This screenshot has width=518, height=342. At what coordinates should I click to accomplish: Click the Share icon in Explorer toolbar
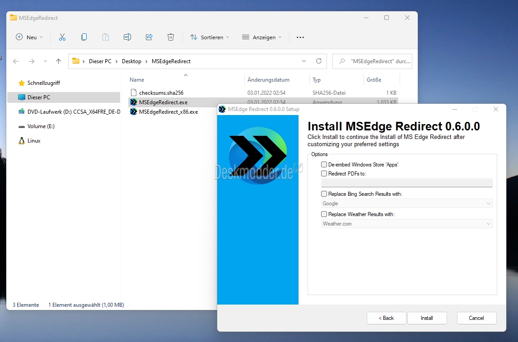(149, 37)
